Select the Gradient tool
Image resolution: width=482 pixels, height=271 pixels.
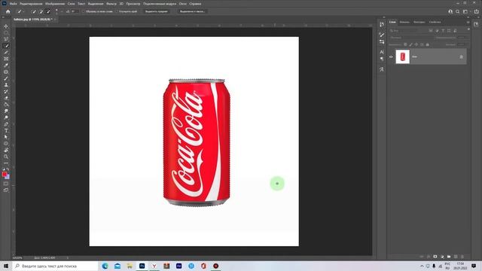[6, 105]
